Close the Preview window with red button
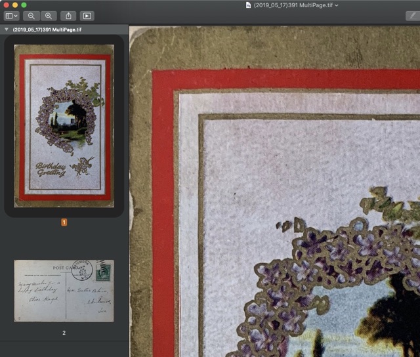The image size is (420, 357). 7,5
